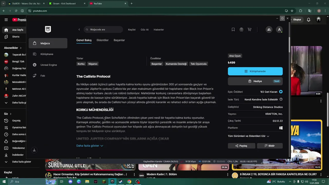The height and width of the screenshot is (185, 329).
Task: Go back with the store back arrow
Action: tap(79, 30)
